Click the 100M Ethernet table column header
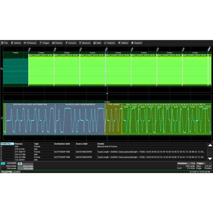The image size is (213, 213). (x=7, y=144)
